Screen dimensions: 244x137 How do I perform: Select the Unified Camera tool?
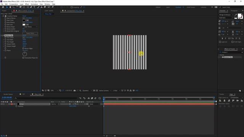point(21,7)
